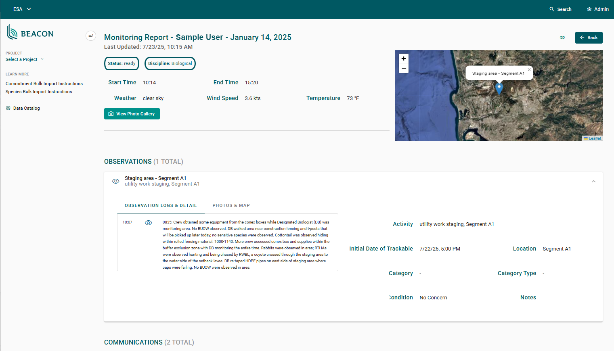The image size is (614, 351).
Task: Collapse the sidebar with the menu toggle icon
Action: point(91,36)
